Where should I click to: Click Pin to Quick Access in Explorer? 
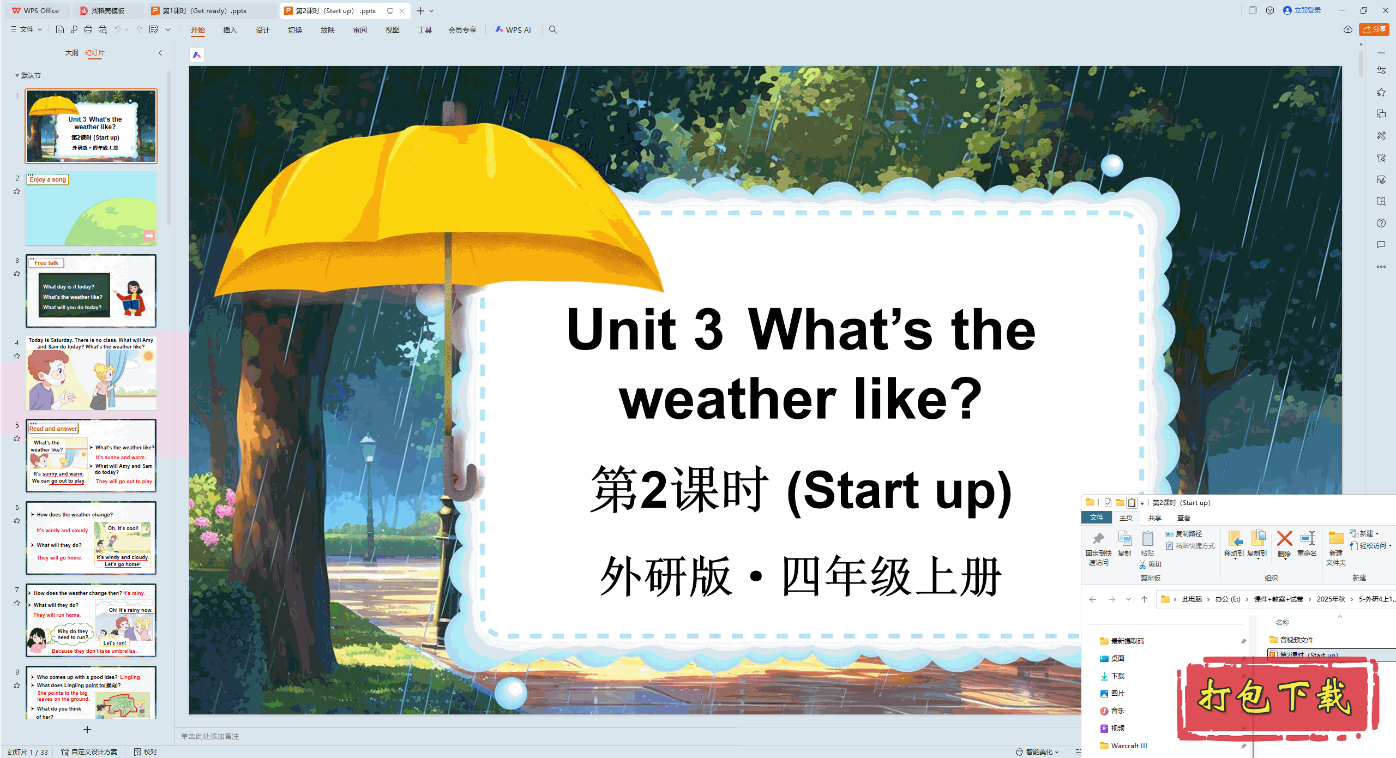(x=1098, y=549)
